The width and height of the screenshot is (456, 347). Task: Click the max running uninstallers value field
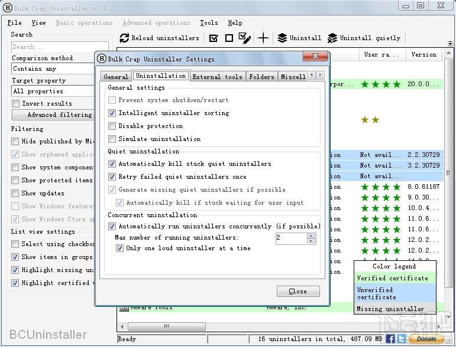tap(291, 238)
